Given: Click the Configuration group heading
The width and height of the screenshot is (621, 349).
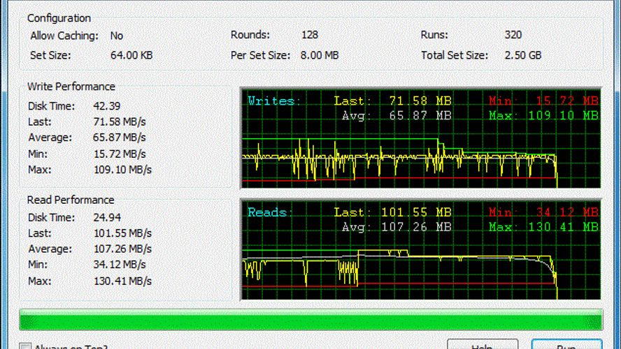Looking at the screenshot, I should (x=59, y=18).
